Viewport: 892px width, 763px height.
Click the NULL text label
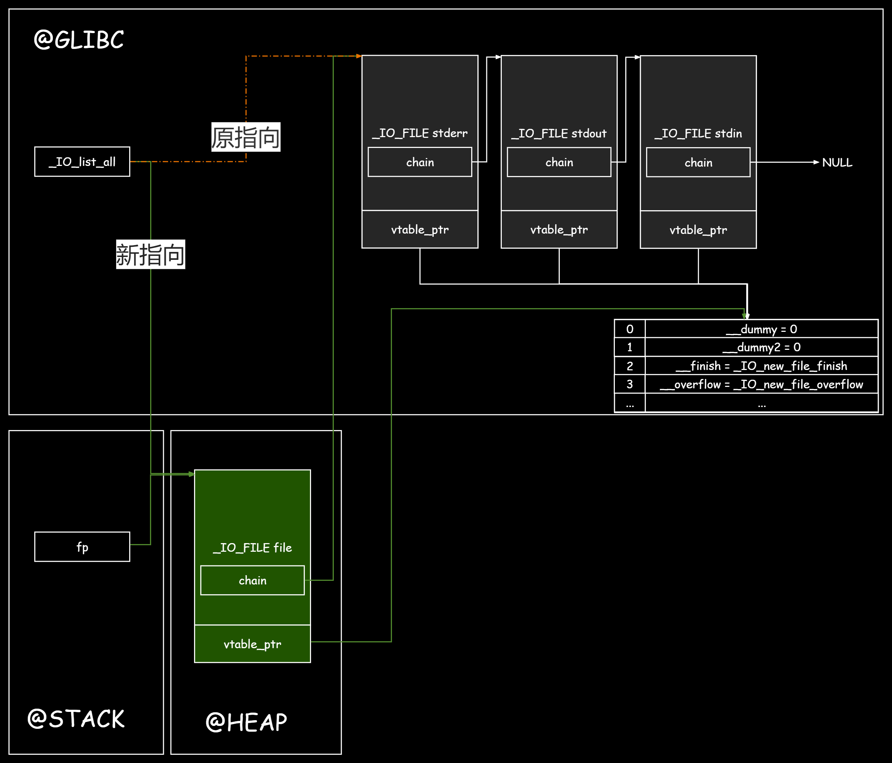pos(837,163)
